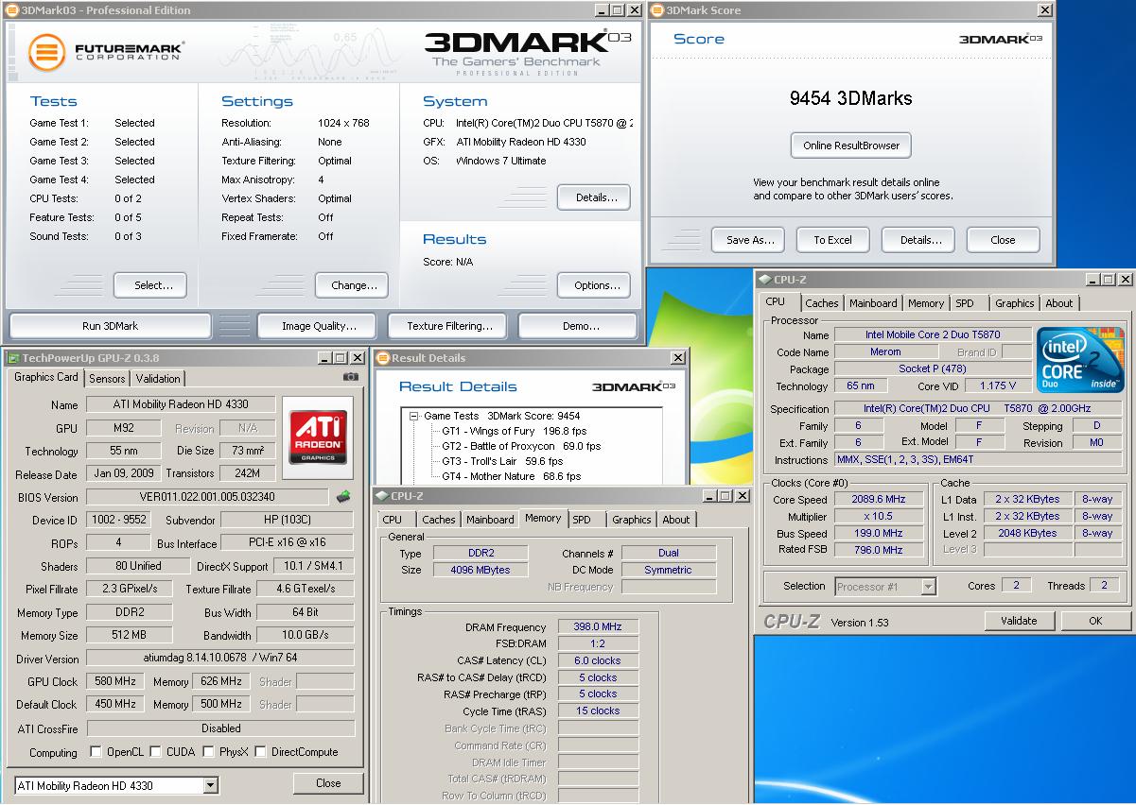1136x805 pixels.
Task: Click the Close button in GPU-Z
Action: point(328,783)
